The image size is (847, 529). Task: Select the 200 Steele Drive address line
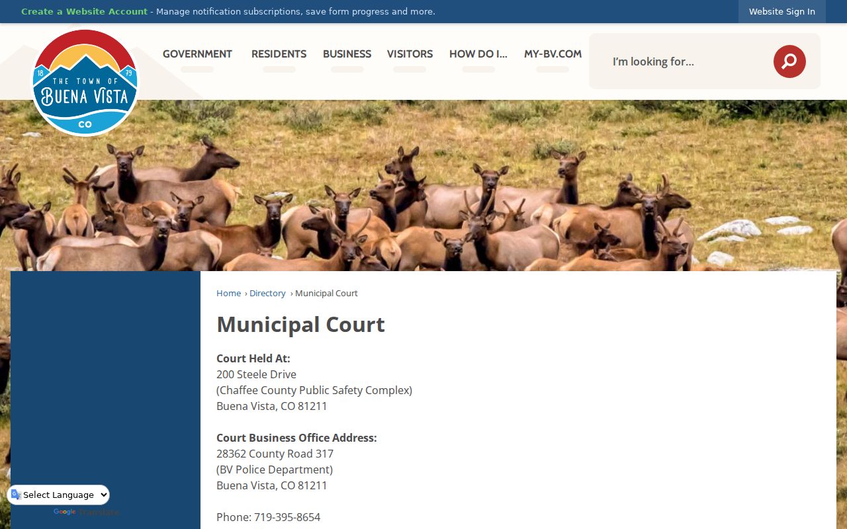[256, 374]
